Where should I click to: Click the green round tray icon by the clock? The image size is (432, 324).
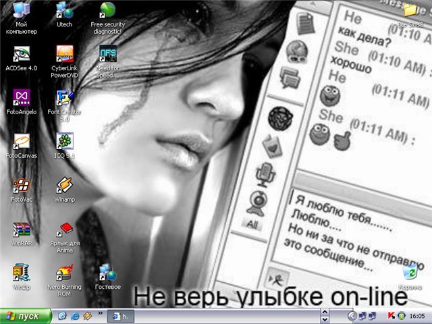pos(402,316)
